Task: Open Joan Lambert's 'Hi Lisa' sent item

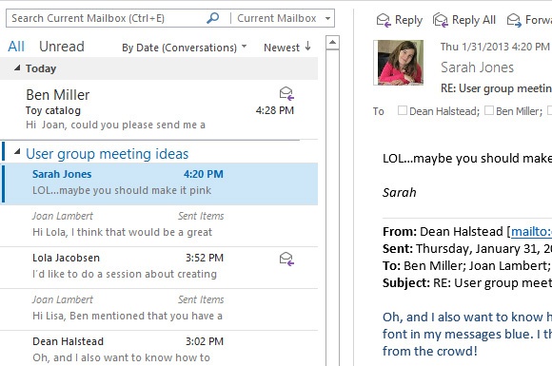Action: (159, 309)
